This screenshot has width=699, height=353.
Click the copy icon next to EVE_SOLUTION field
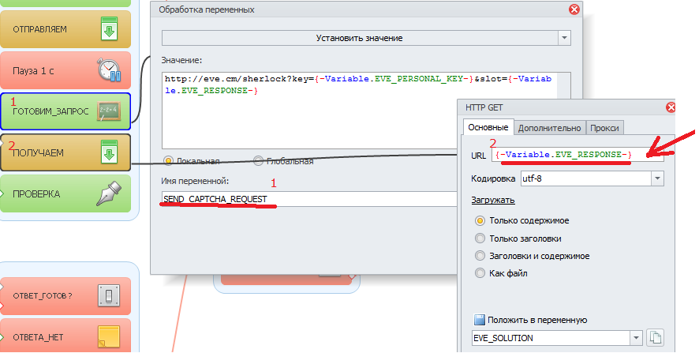pyautogui.click(x=654, y=338)
